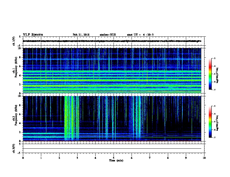The width and height of the screenshot is (230, 177).
Task: Click the ch.2 spectrogram color scale bar
Action: (210, 122)
